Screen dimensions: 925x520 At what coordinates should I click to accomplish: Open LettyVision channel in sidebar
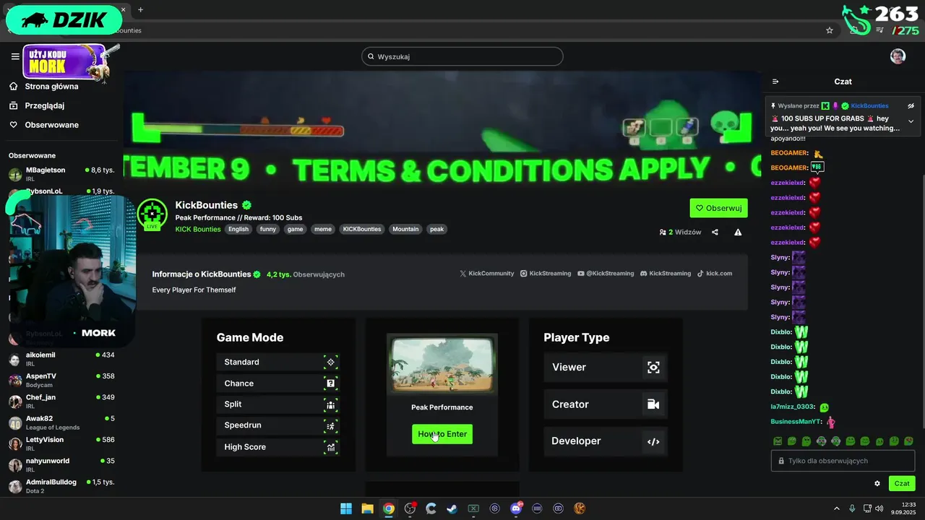coord(61,443)
